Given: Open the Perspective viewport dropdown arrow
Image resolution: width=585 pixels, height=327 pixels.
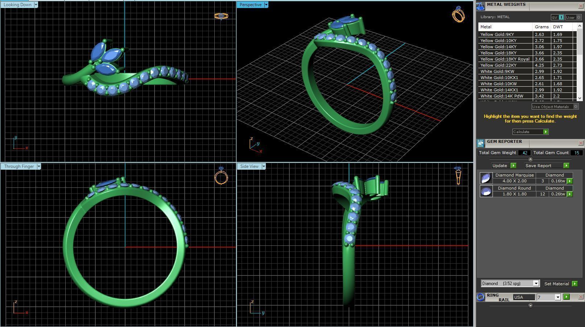Looking at the screenshot, I should (x=266, y=5).
